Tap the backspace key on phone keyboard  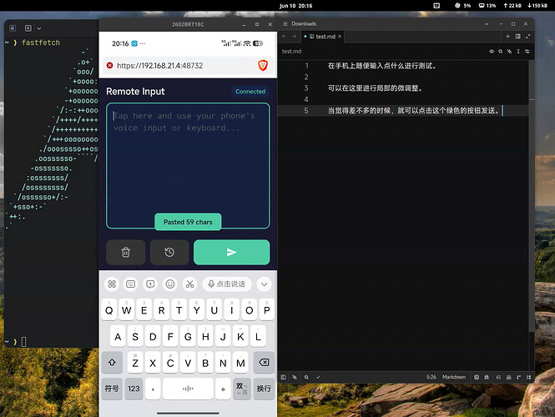(264, 363)
